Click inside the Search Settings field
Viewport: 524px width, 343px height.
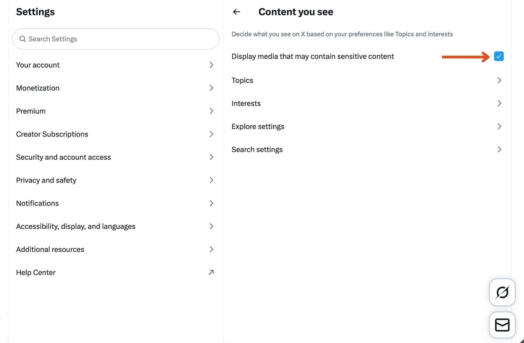(x=103, y=39)
